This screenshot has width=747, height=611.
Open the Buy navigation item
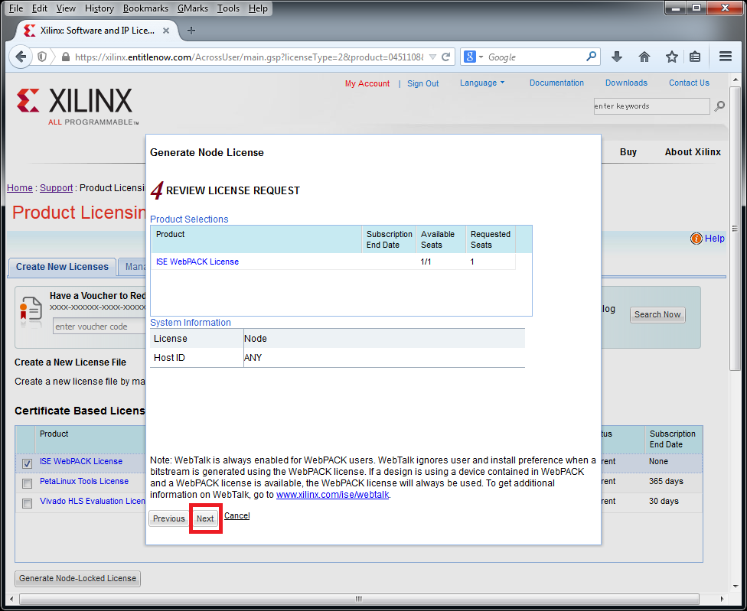pyautogui.click(x=628, y=152)
